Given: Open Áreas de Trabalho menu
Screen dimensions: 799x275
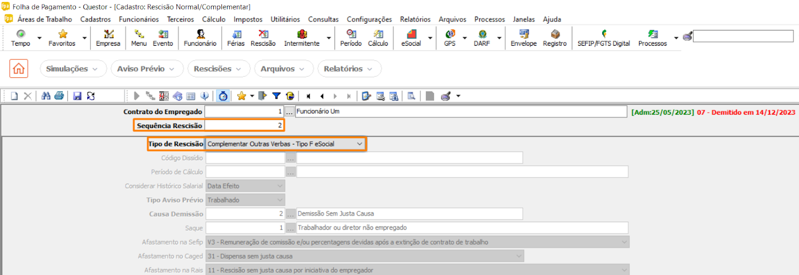Looking at the screenshot, I should [44, 19].
